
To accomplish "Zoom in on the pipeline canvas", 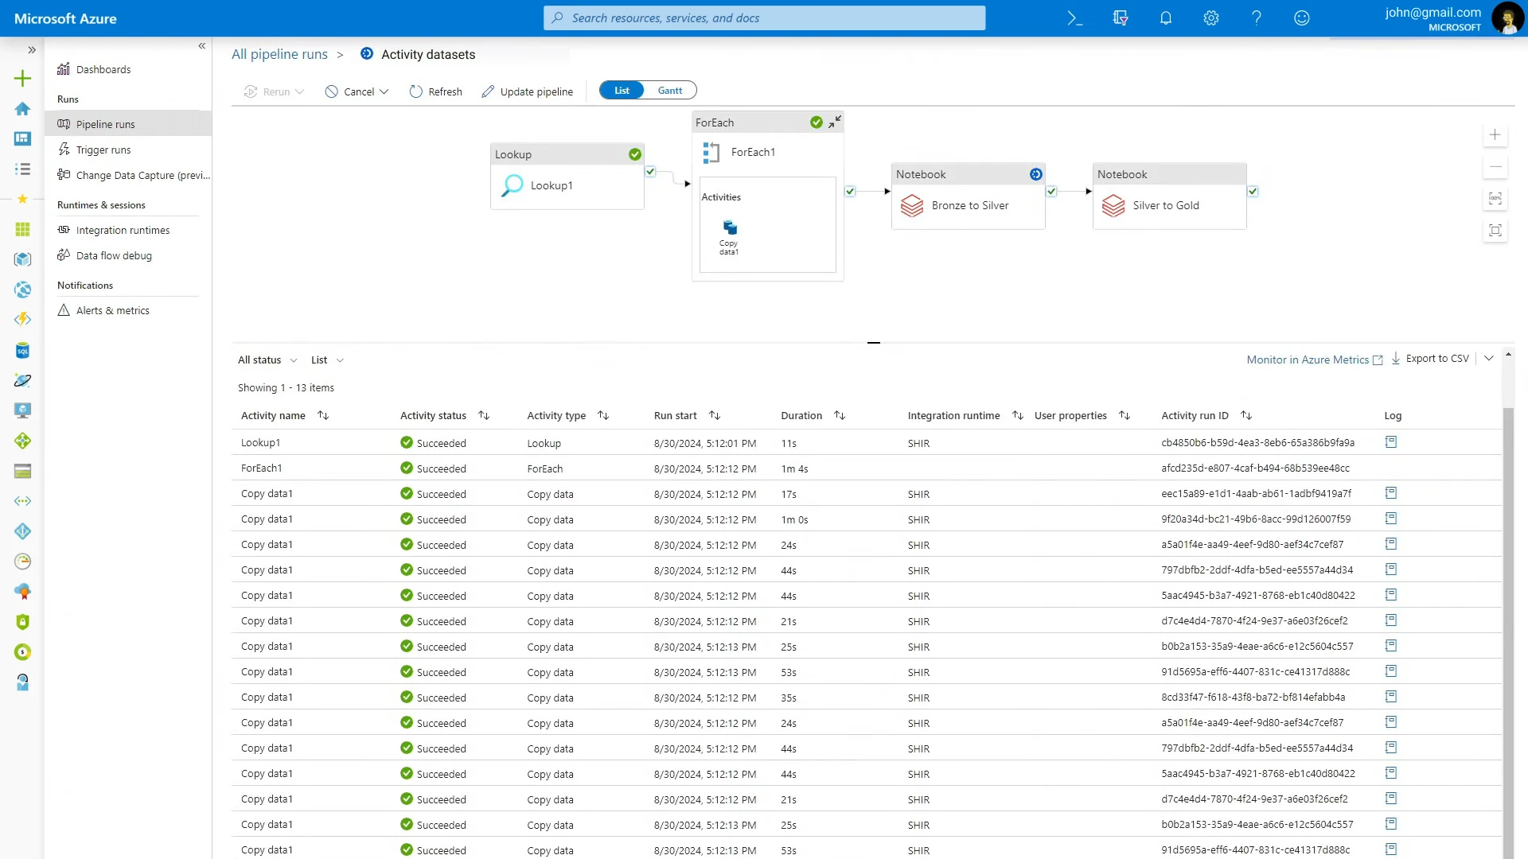I will (x=1496, y=135).
